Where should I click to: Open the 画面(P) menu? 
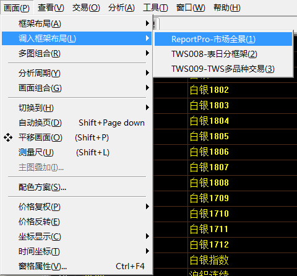pos(17,8)
